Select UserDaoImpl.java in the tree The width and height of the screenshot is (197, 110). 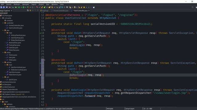click(17, 38)
